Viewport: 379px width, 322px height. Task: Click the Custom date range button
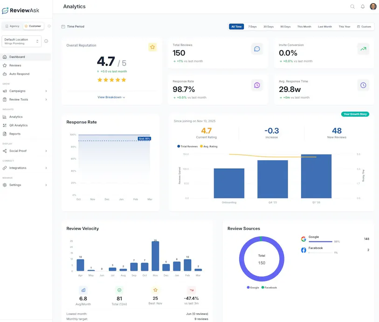pyautogui.click(x=364, y=27)
